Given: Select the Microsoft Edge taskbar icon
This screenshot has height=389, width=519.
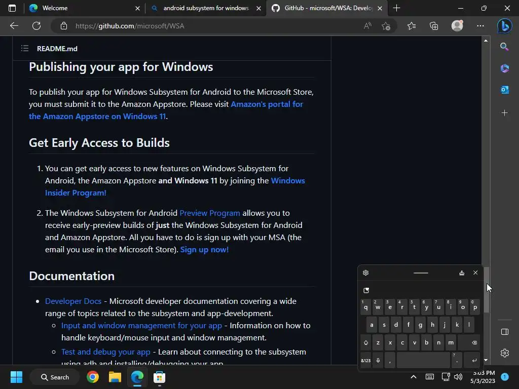Looking at the screenshot, I should [x=137, y=377].
